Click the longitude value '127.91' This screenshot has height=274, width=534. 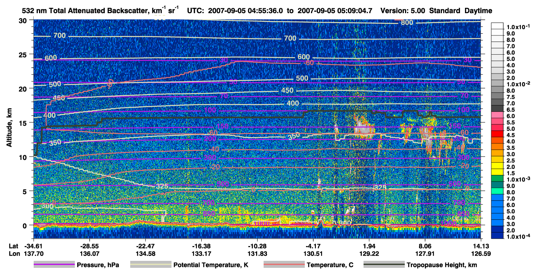[x=425, y=253]
